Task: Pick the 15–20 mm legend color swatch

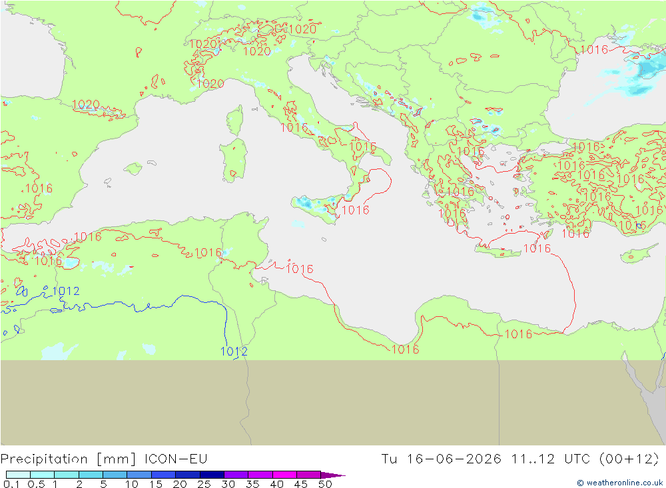Action: (164, 475)
